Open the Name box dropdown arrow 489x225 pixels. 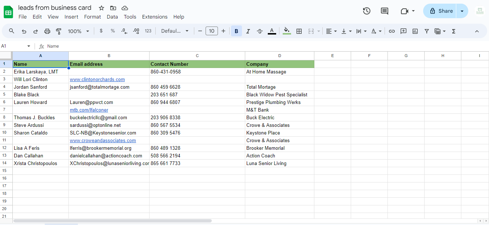tap(29, 46)
